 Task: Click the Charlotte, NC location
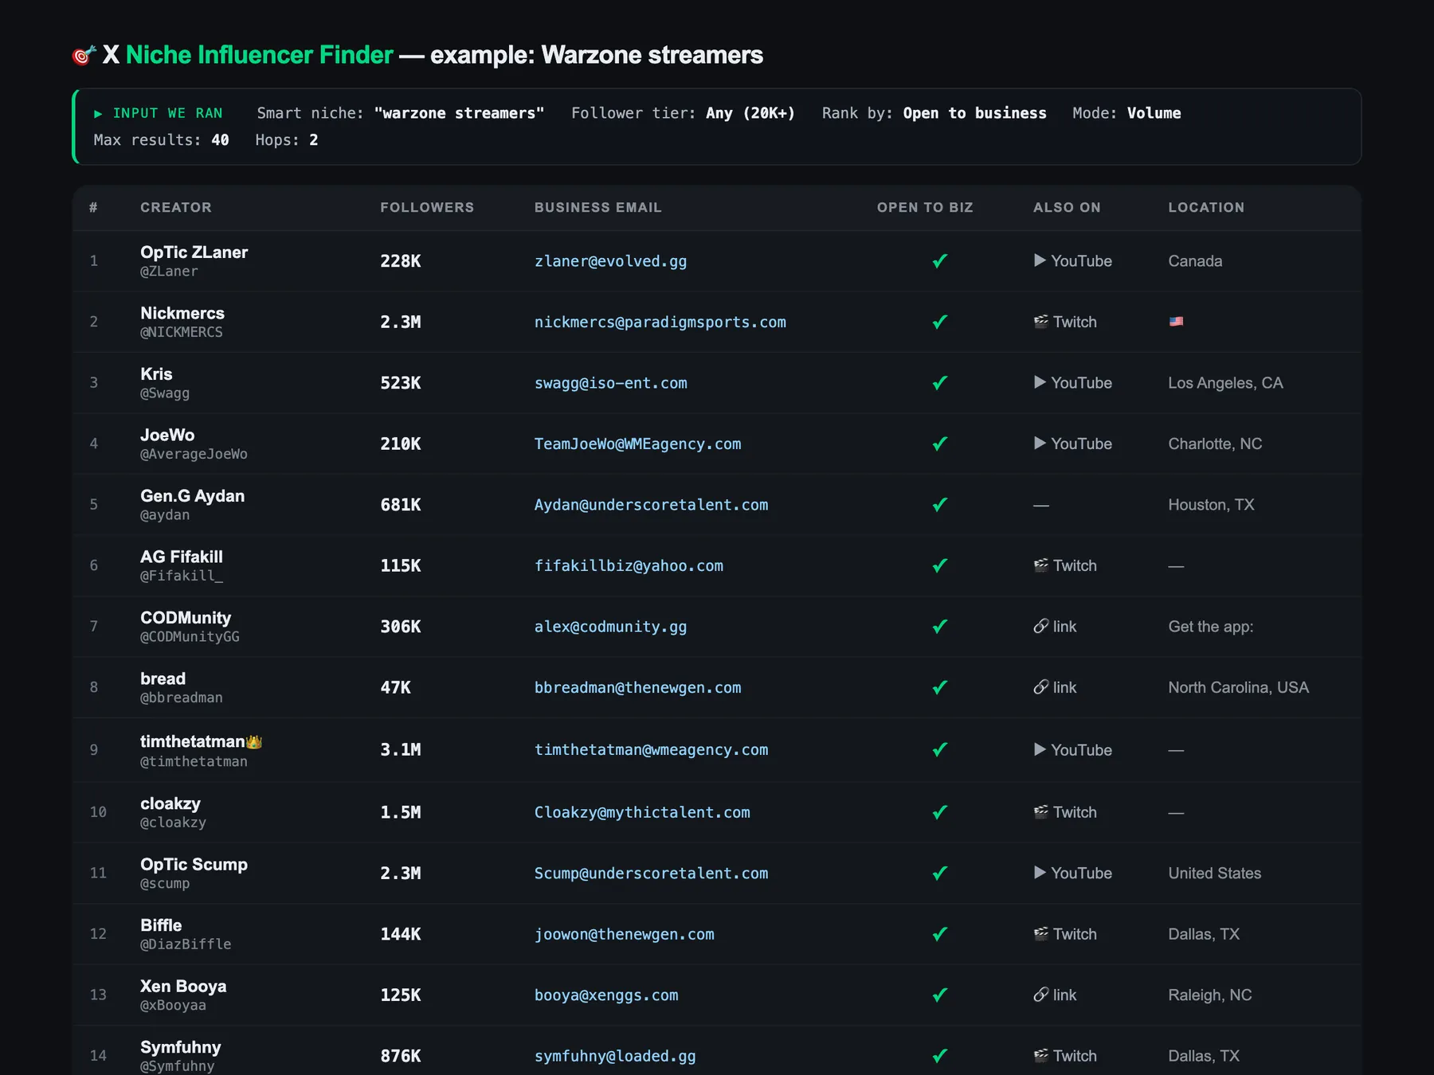(x=1215, y=444)
